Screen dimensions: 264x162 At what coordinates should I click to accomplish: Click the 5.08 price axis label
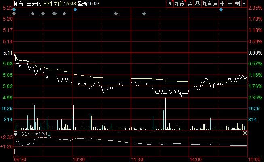[8, 64]
